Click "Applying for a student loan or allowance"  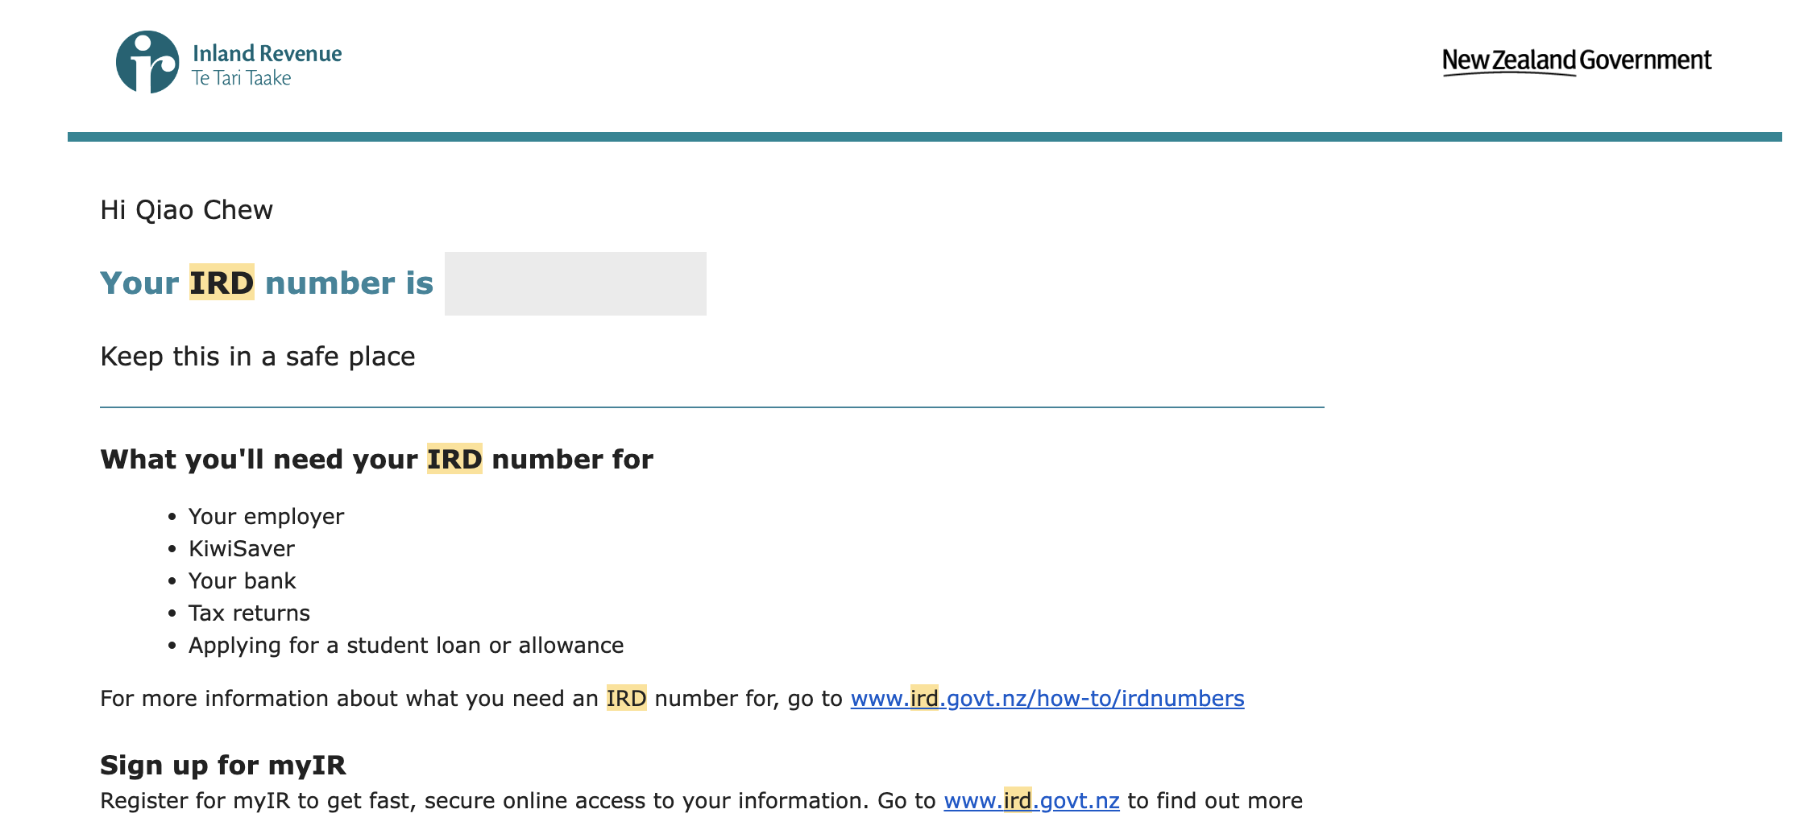pos(406,646)
